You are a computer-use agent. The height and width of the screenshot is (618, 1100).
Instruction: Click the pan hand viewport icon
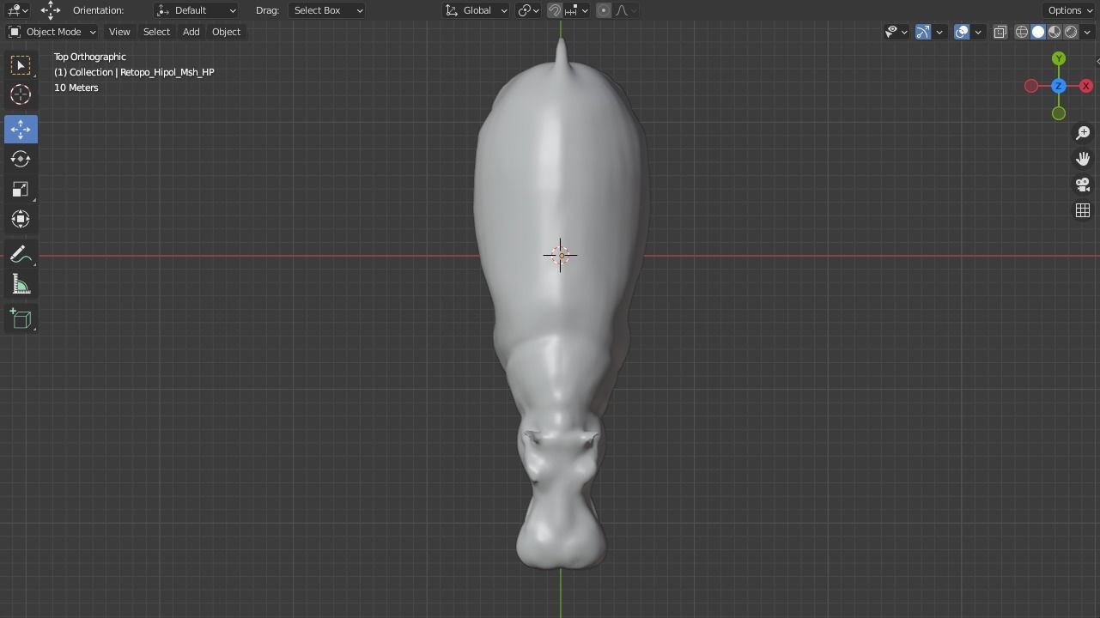click(x=1083, y=159)
